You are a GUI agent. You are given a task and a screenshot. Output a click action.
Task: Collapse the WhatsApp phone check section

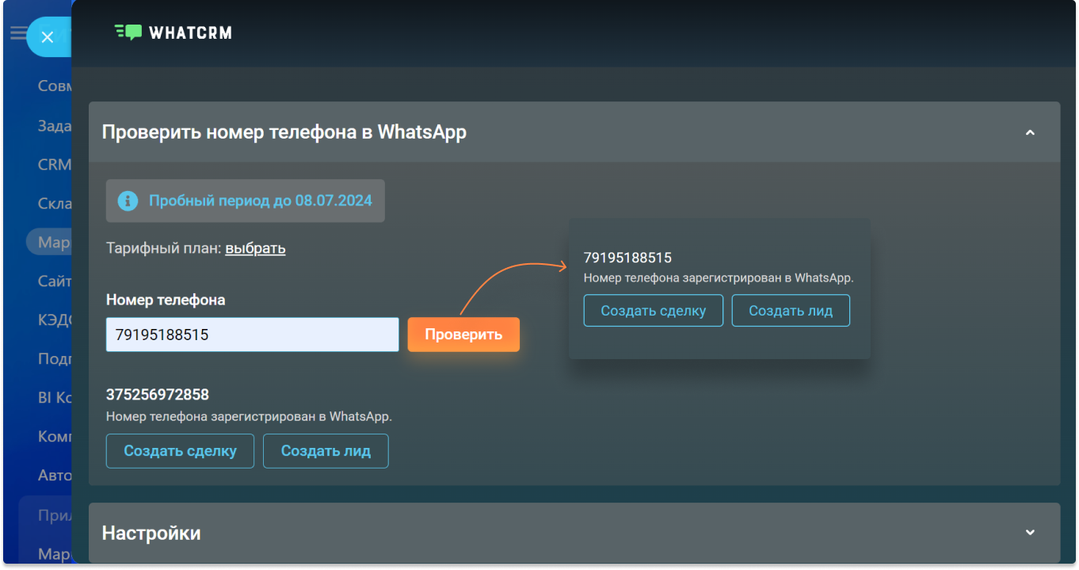[x=1030, y=132]
